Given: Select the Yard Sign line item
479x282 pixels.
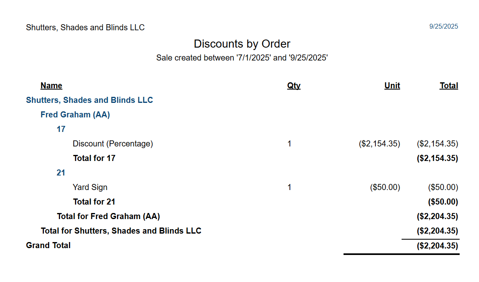Looking at the screenshot, I should coord(90,187).
